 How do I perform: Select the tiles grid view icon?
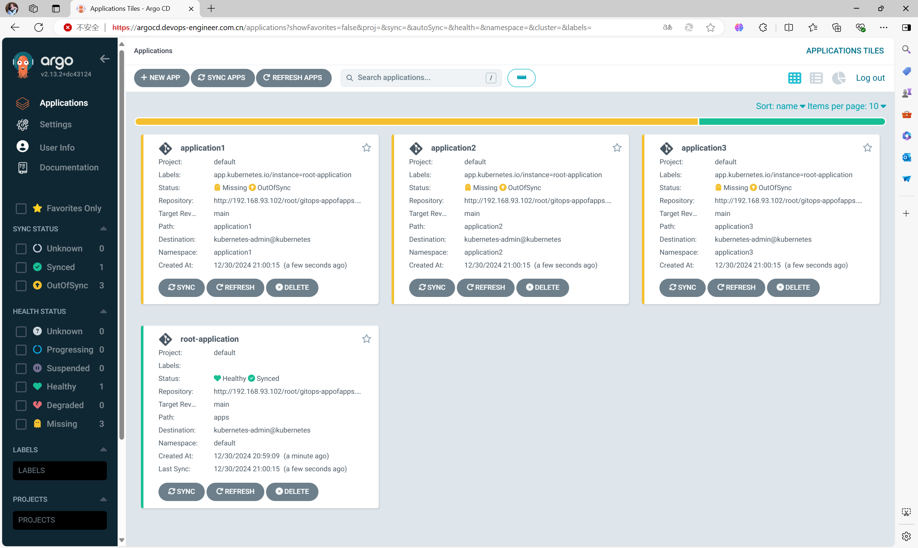pyautogui.click(x=794, y=78)
